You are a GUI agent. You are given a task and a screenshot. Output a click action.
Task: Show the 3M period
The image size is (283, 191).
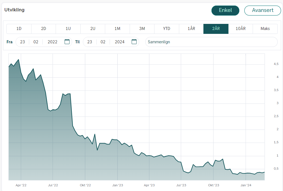tap(142, 29)
